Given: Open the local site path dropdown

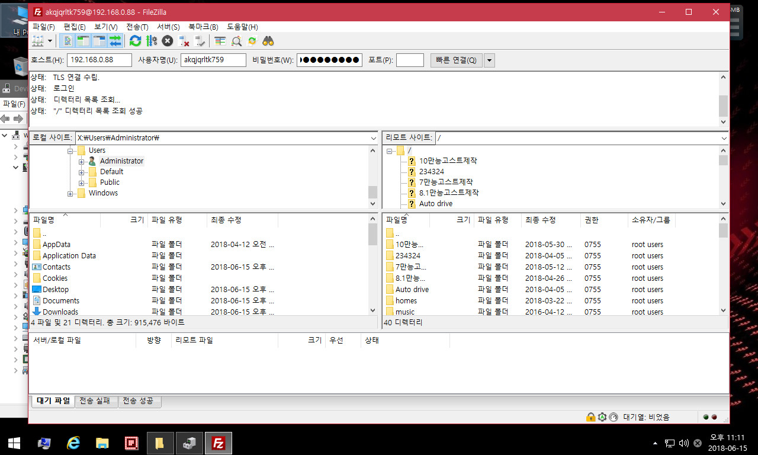Looking at the screenshot, I should tap(373, 138).
